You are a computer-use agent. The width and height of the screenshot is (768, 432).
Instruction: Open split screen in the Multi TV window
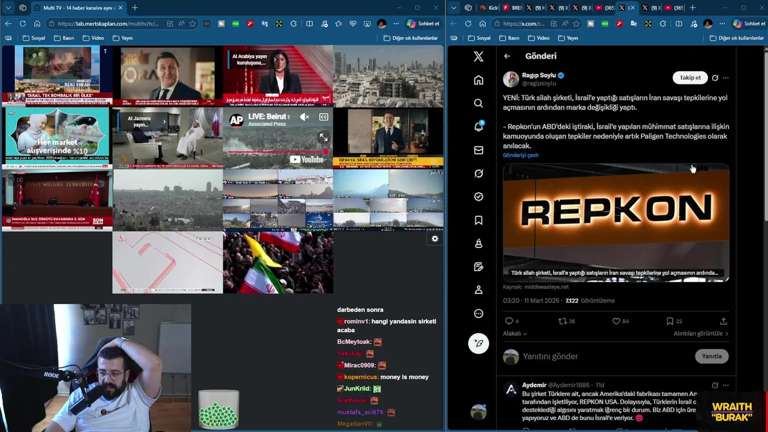point(309,23)
